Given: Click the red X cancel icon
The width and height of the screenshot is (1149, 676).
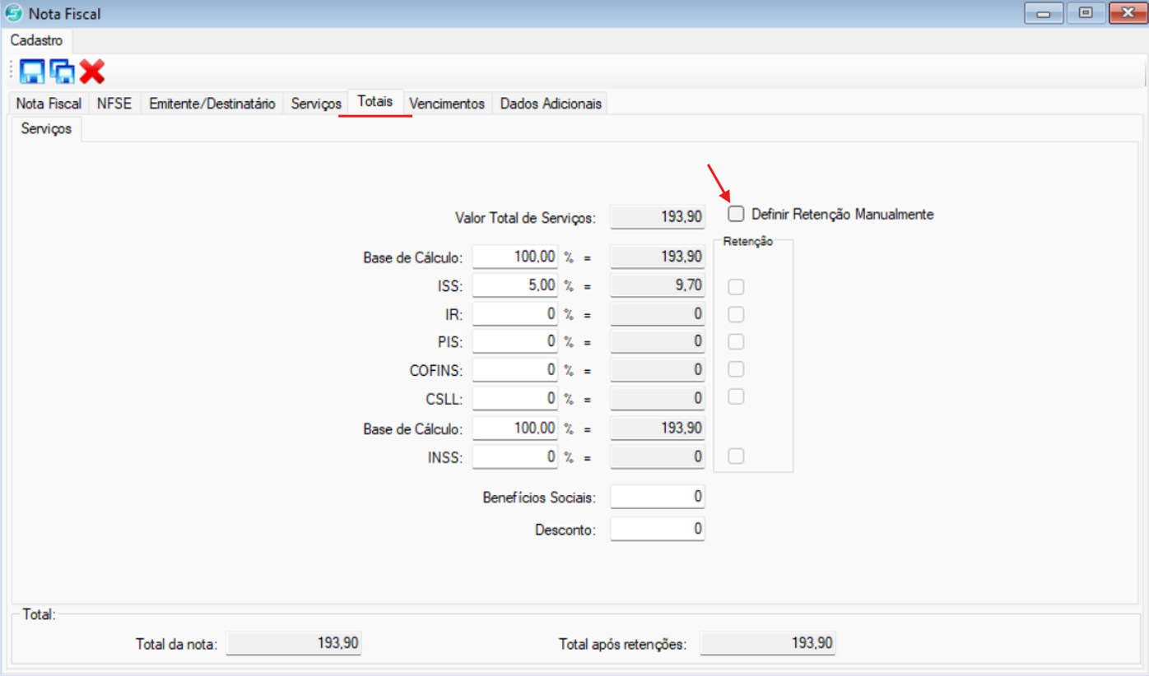Looking at the screenshot, I should (x=92, y=72).
